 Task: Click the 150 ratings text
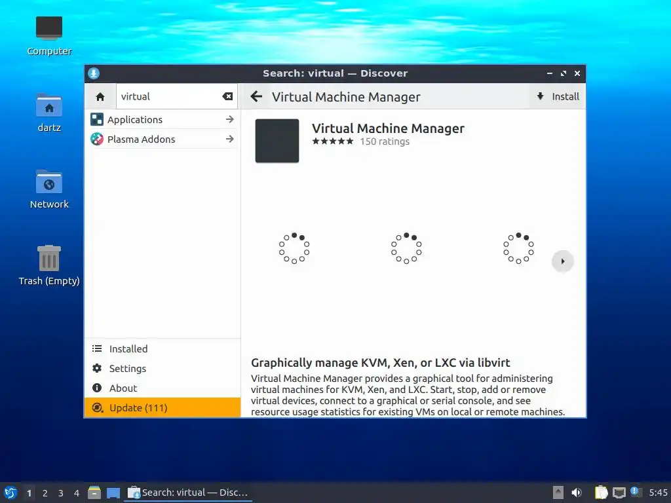pos(385,141)
